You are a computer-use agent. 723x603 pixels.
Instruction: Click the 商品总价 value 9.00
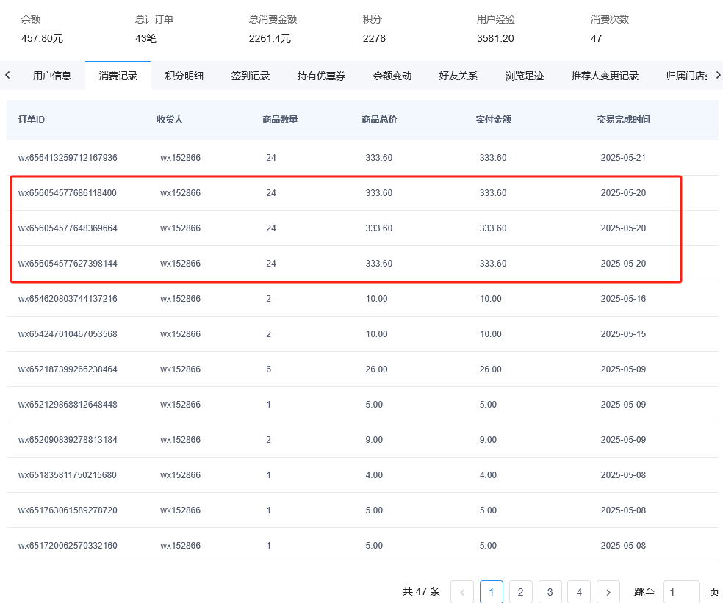[374, 440]
